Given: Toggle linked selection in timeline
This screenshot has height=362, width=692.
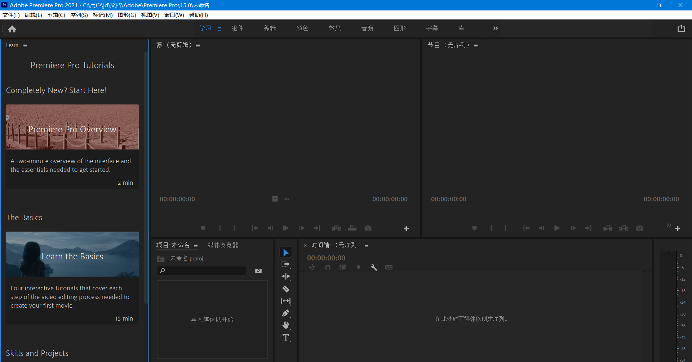Looking at the screenshot, I should [342, 267].
